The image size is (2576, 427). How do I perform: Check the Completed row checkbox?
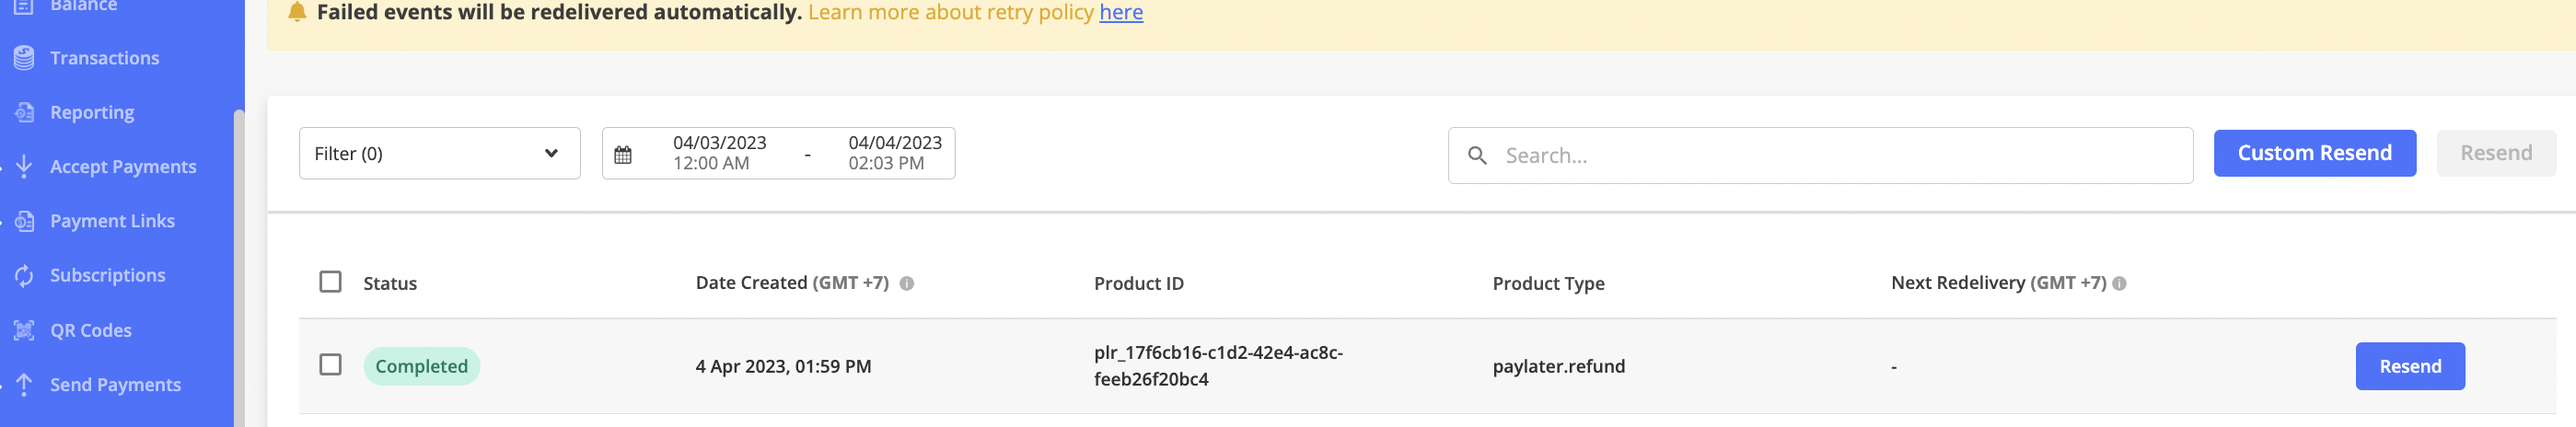[x=330, y=365]
